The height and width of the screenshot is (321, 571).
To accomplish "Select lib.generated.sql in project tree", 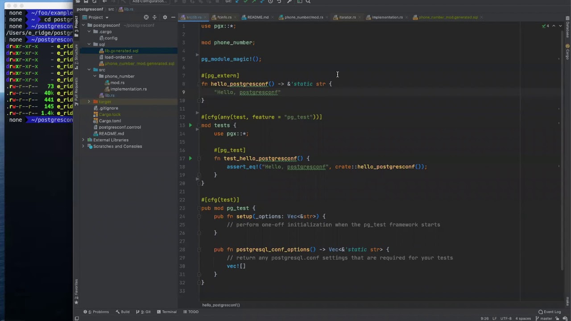I will coord(121,51).
